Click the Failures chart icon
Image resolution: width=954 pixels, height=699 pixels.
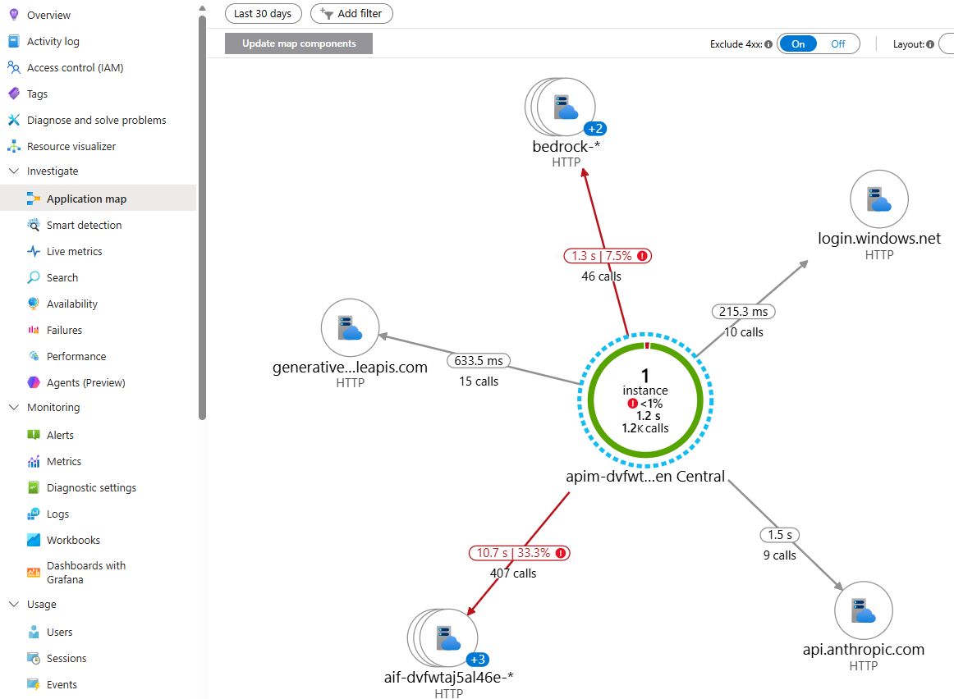34,330
